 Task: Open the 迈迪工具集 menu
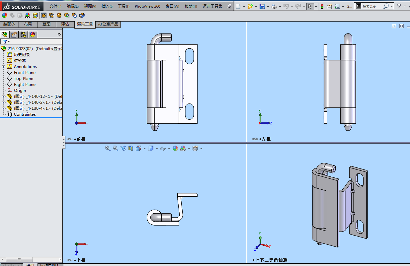212,6
